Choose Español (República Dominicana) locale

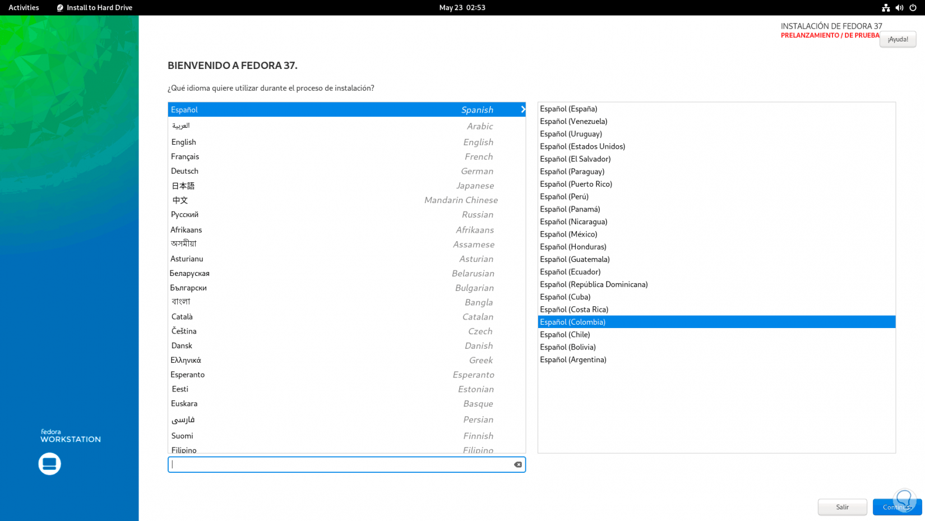click(716, 284)
